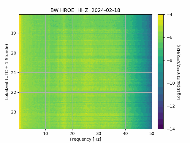Image resolution: width=190 pixels, height=143 pixels.
Task: Click the grid intersection at 30 Hz and 21 hours
Action: [99, 73]
